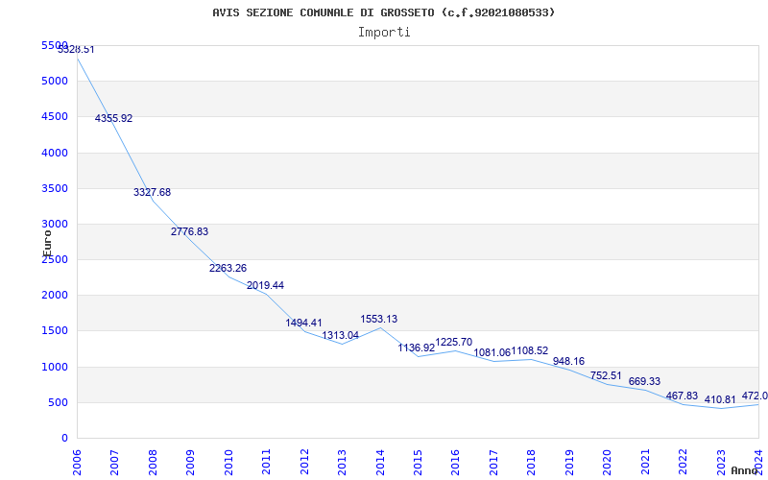Click the 4500 y-axis tick label
The image size is (768, 480).
55,116
